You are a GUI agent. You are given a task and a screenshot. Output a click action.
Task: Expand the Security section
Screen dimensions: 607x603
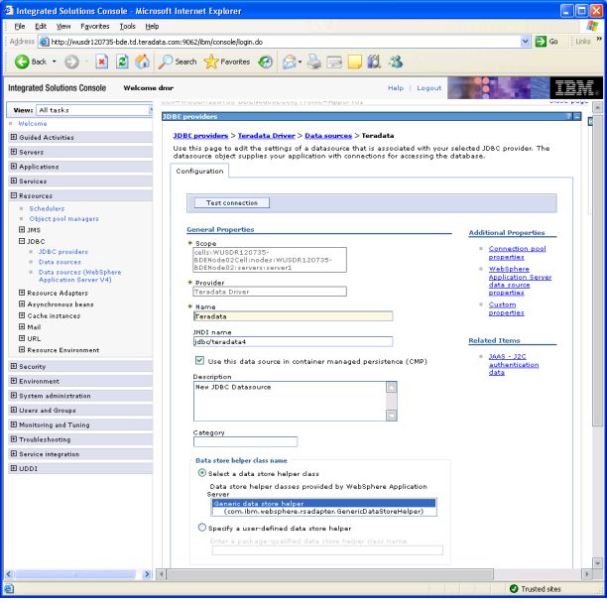pyautogui.click(x=14, y=366)
